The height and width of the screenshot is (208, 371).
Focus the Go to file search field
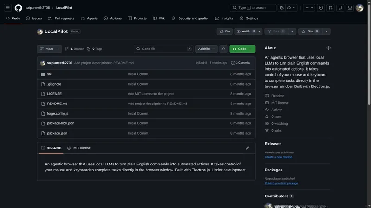coord(164,49)
